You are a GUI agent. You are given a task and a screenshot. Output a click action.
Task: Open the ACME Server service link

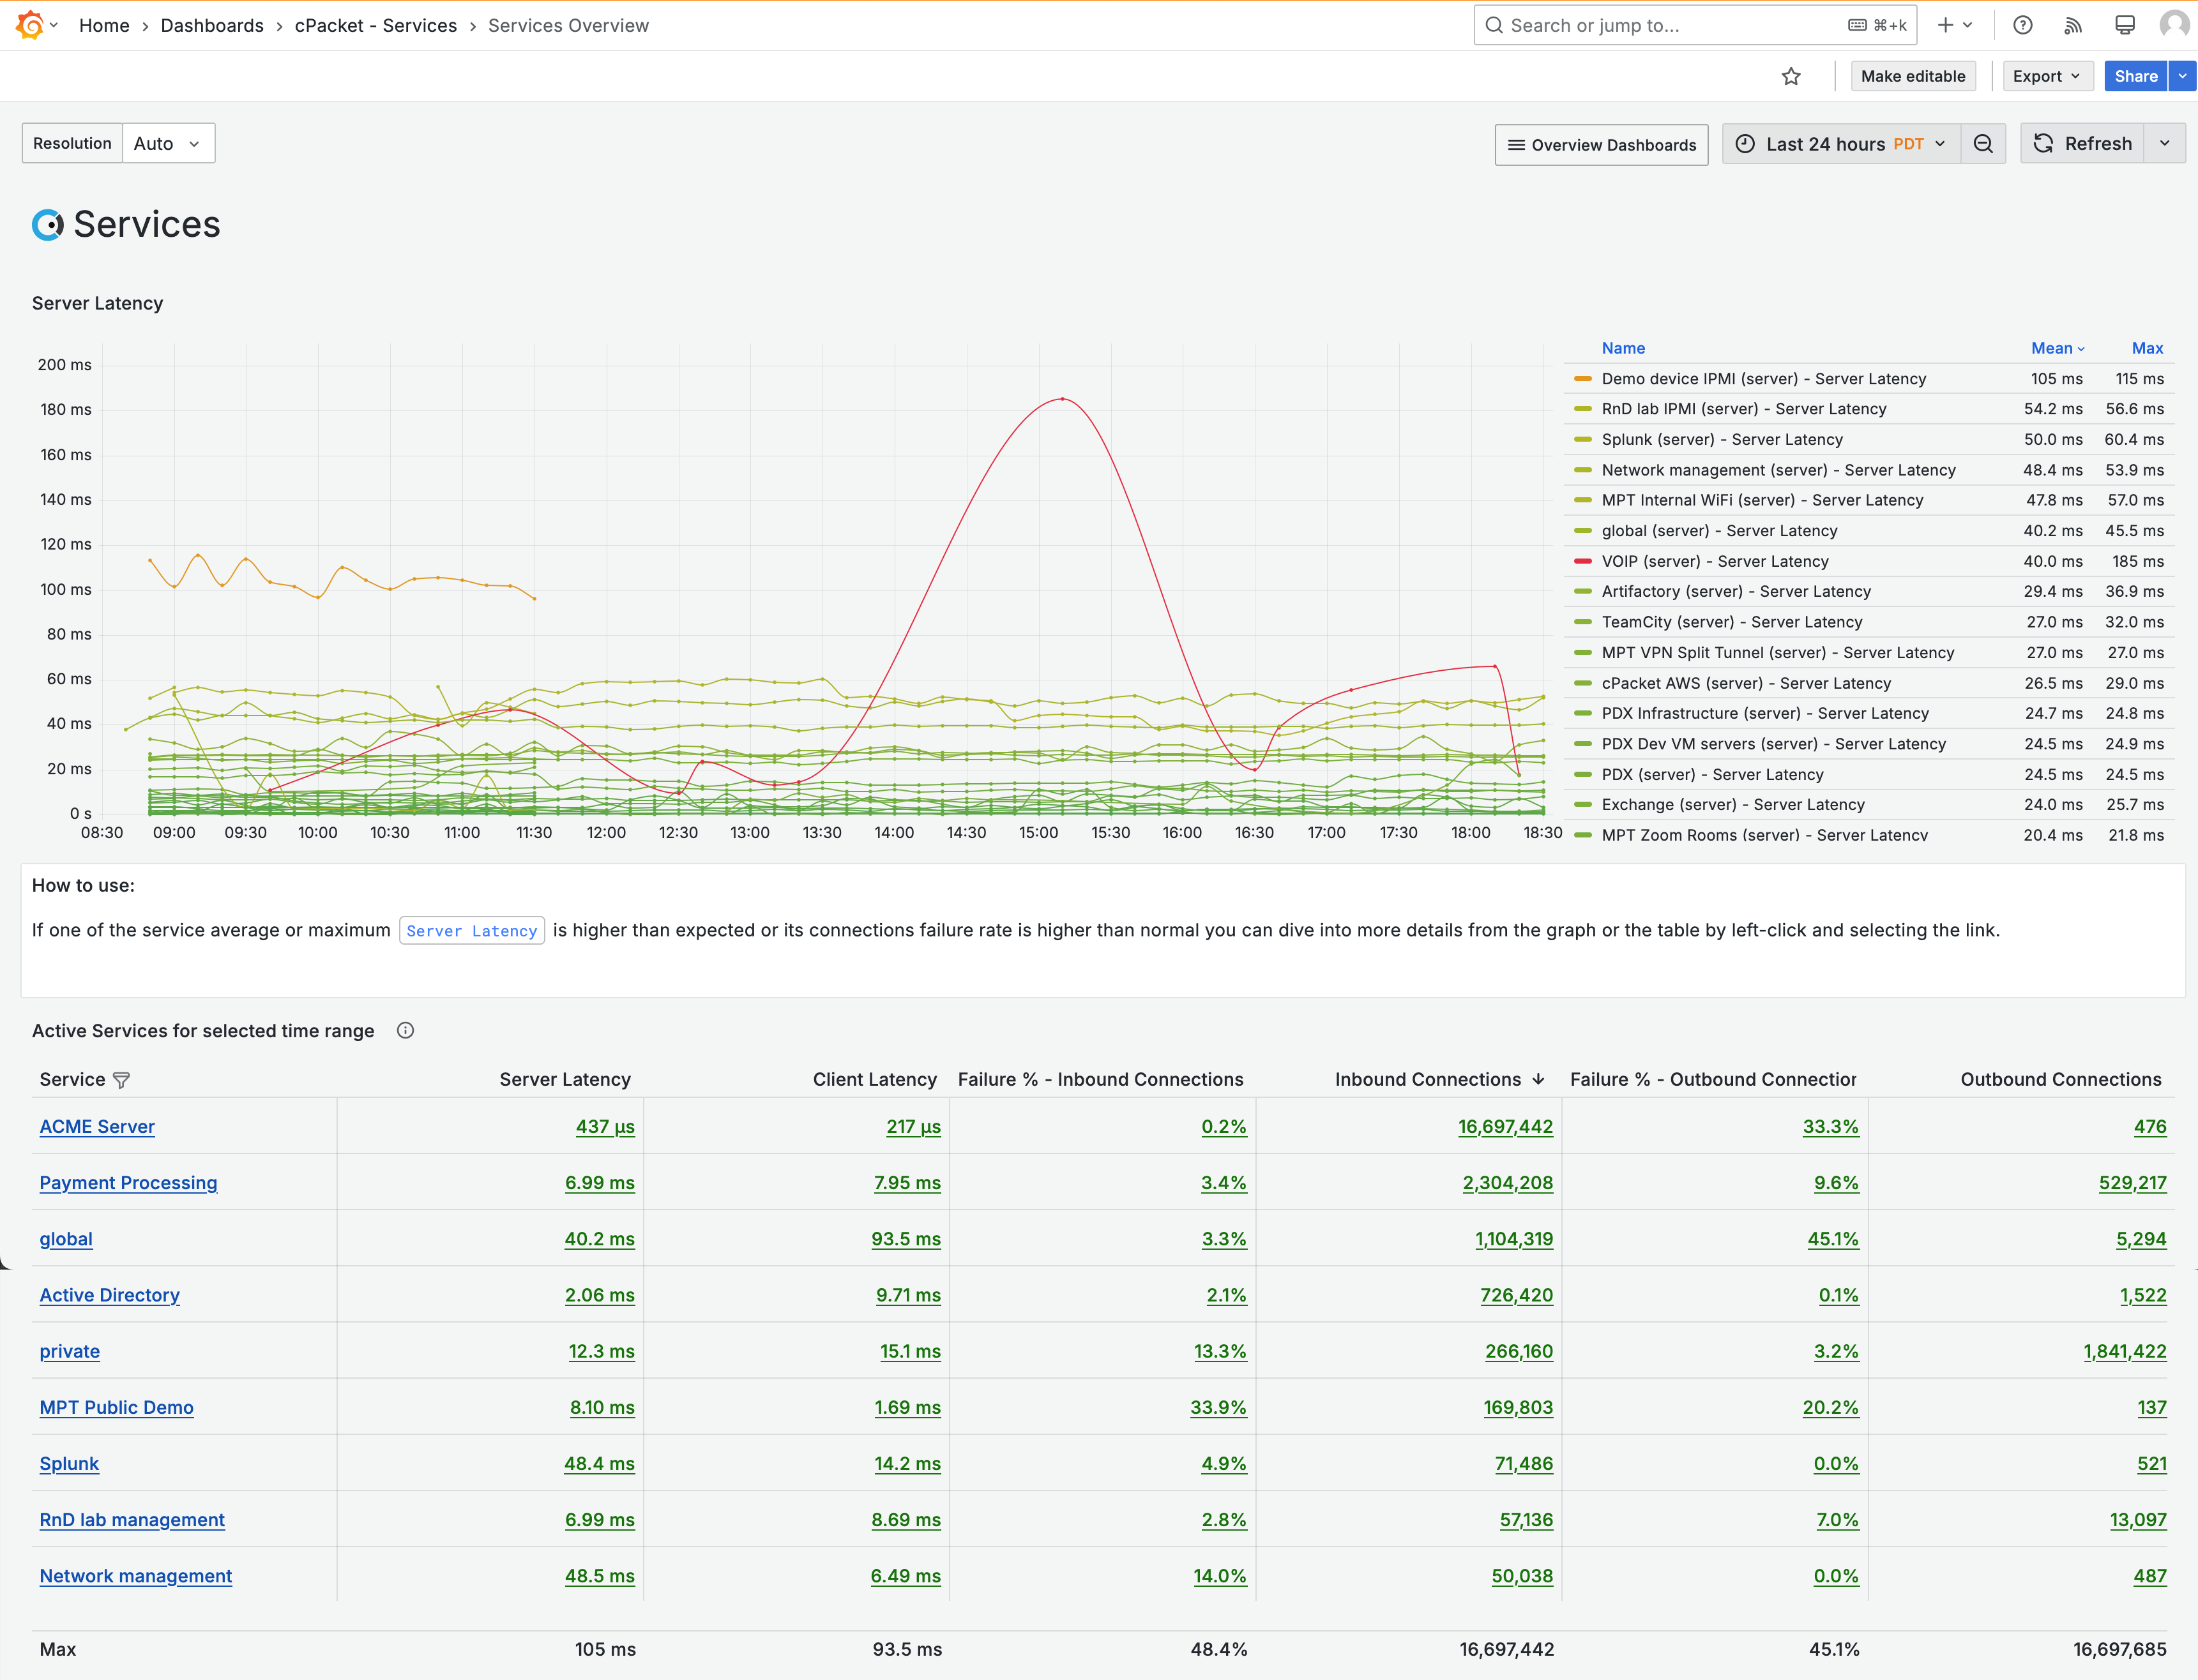click(97, 1126)
